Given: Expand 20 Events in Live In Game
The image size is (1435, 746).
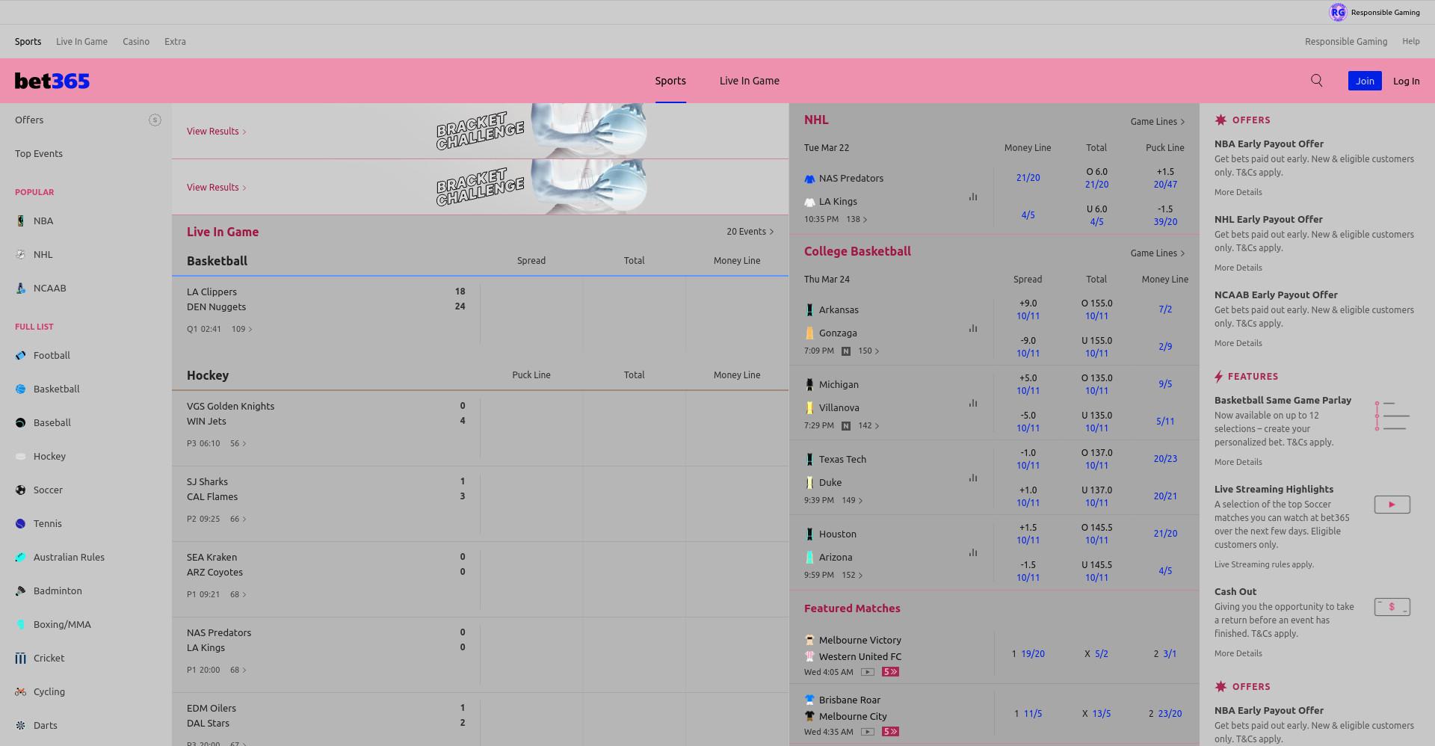Looking at the screenshot, I should click(750, 232).
